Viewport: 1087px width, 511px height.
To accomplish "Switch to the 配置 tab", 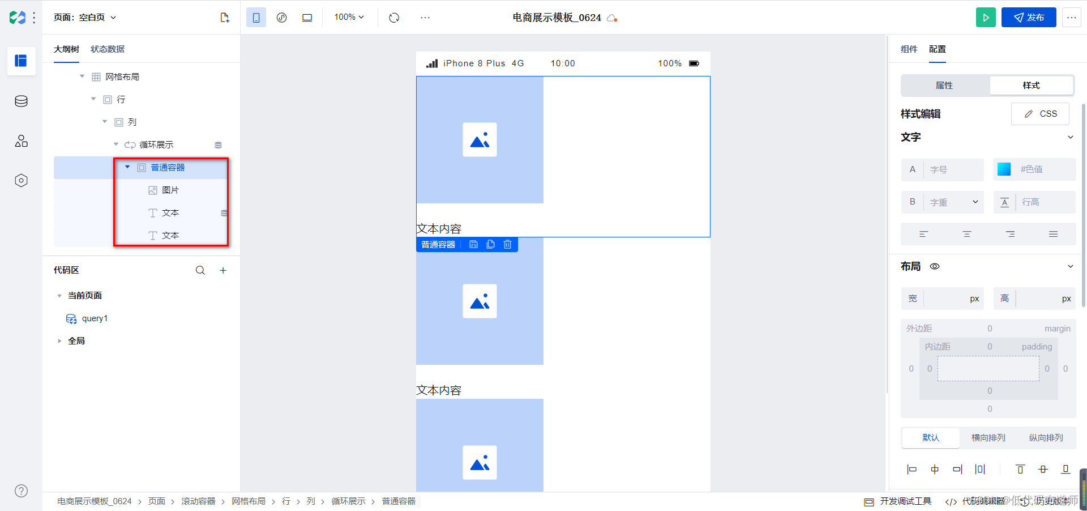I will pos(938,49).
